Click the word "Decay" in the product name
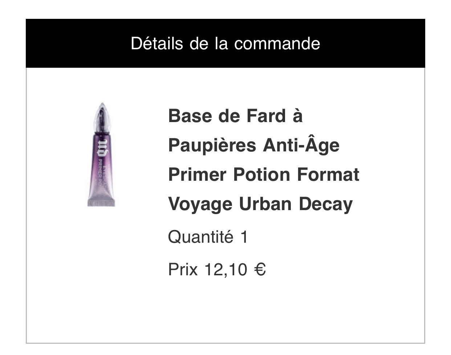Screen dimensions: 451x355 [x=326, y=204]
